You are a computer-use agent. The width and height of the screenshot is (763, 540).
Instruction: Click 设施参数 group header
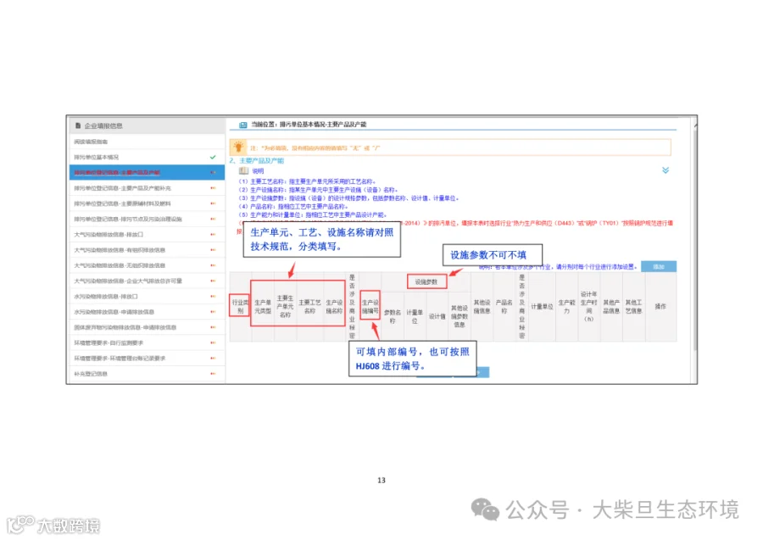tap(426, 281)
